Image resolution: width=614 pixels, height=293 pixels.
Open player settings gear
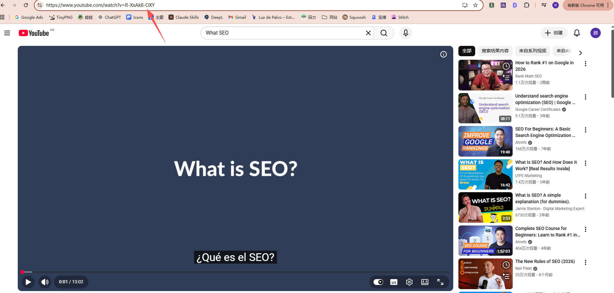click(409, 282)
